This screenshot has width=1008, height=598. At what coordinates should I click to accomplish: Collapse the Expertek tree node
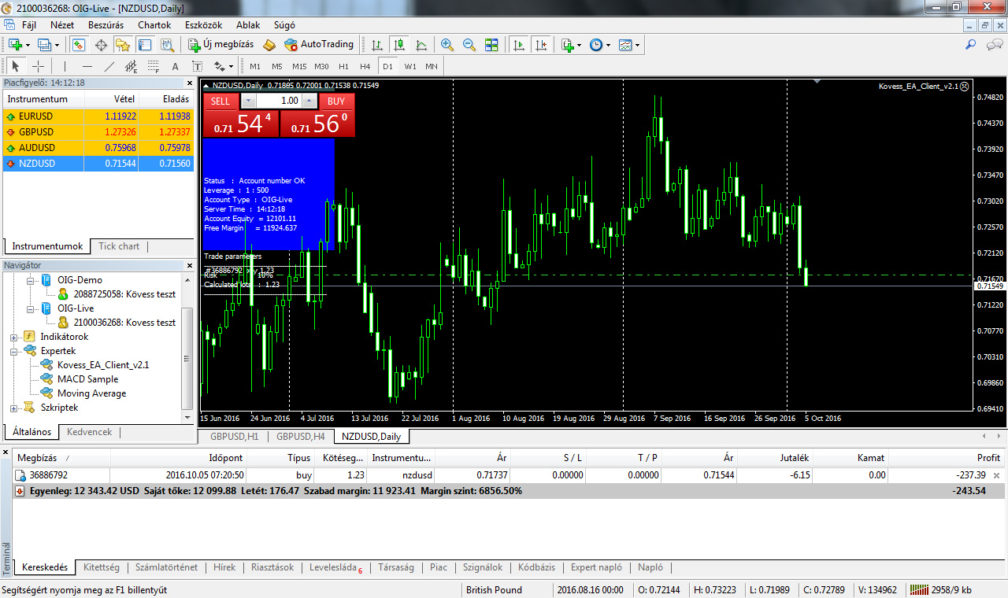click(14, 351)
